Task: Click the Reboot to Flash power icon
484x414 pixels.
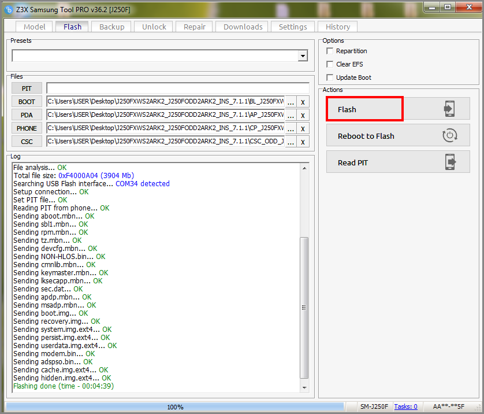Action: tap(450, 135)
